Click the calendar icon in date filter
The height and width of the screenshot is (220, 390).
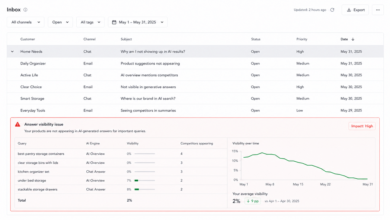114,22
